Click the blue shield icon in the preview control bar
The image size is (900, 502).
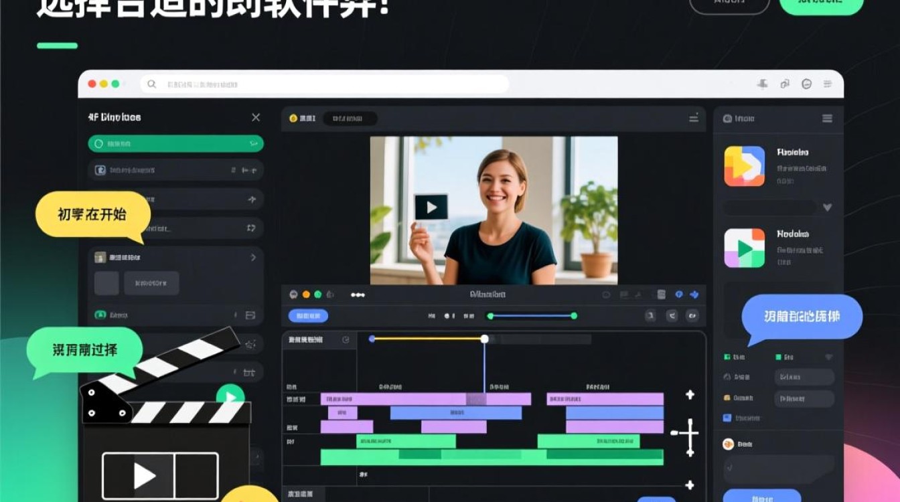[x=678, y=295]
